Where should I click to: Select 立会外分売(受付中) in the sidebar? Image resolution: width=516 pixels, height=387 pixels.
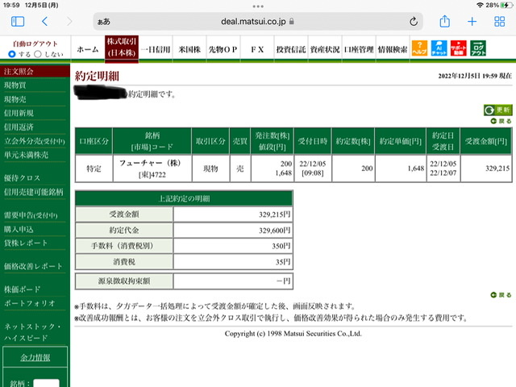point(35,141)
